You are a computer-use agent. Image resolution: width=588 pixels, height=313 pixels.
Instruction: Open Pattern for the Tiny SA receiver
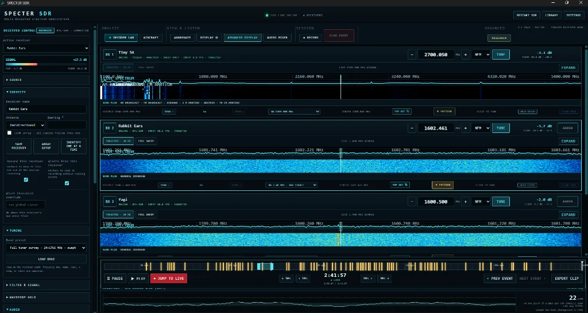click(444, 112)
